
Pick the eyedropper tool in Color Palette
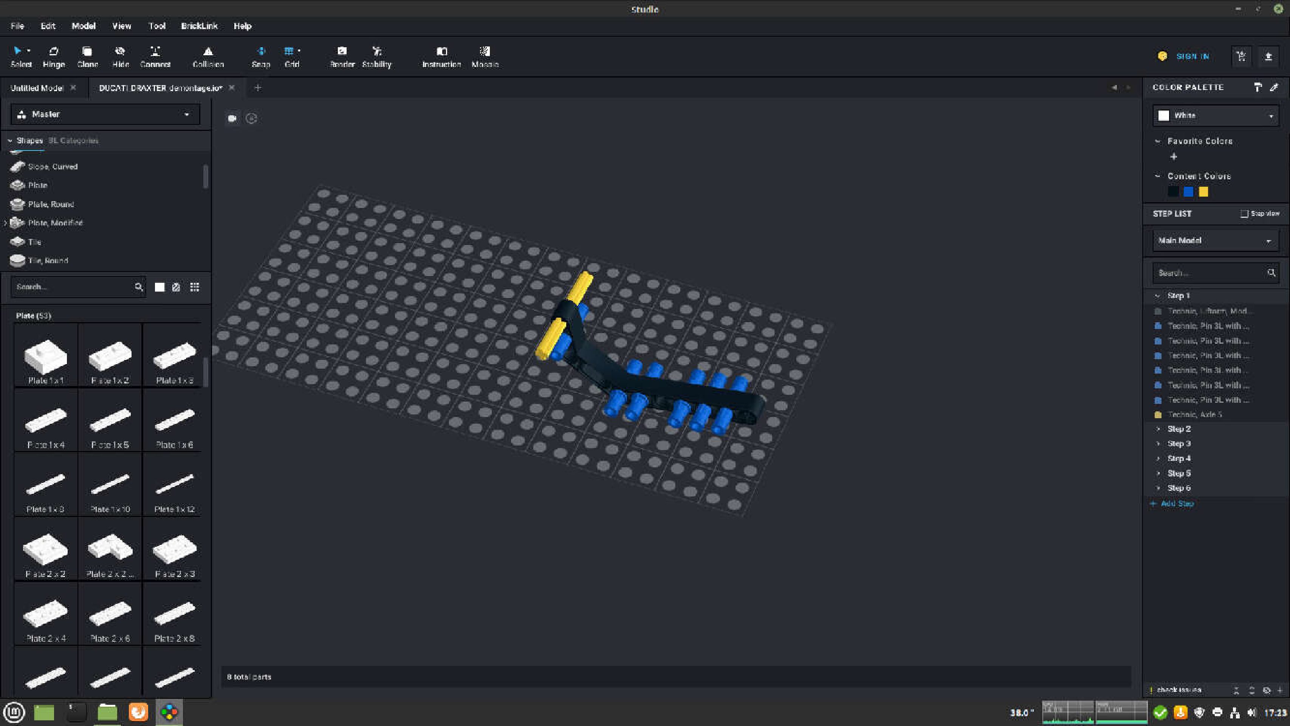tap(1274, 87)
